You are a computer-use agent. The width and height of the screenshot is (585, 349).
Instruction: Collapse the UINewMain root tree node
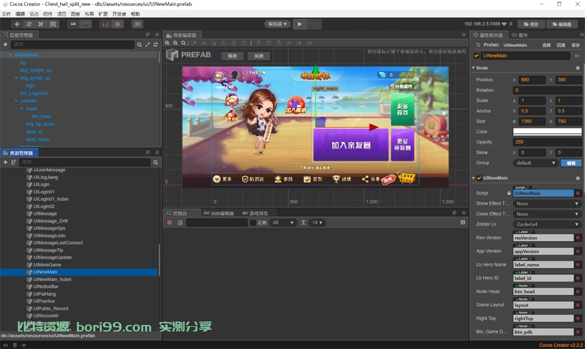11,55
